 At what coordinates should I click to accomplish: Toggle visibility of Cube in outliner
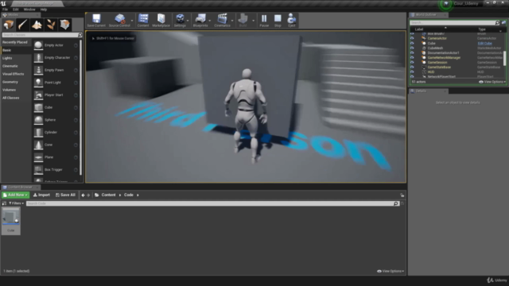(x=412, y=43)
